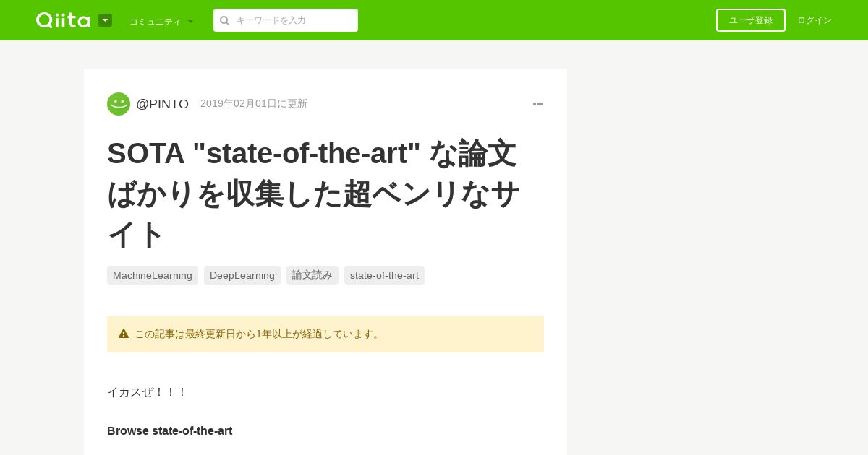
Task: Open the @PINTO author profile link
Action: point(162,104)
